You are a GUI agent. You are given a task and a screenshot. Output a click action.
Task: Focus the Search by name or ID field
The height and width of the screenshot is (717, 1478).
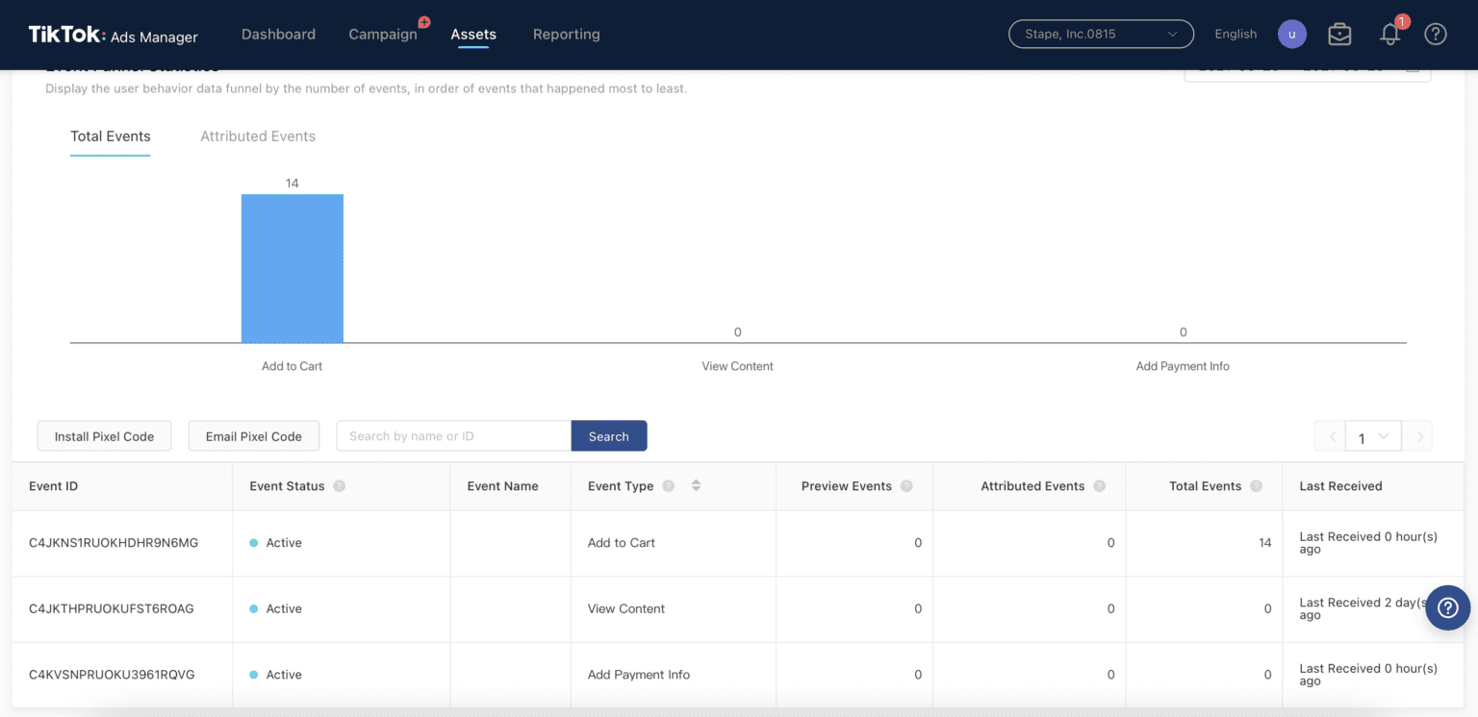point(454,436)
